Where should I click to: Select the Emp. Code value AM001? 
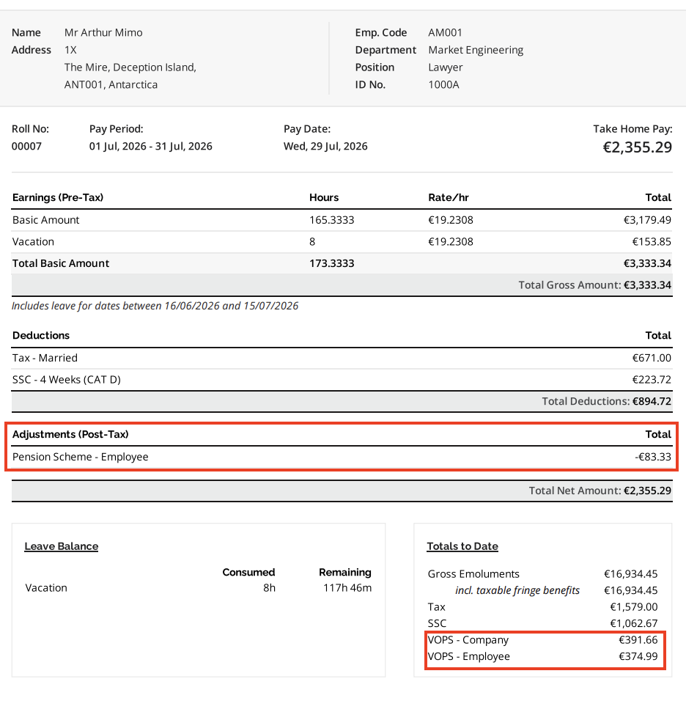click(x=445, y=33)
